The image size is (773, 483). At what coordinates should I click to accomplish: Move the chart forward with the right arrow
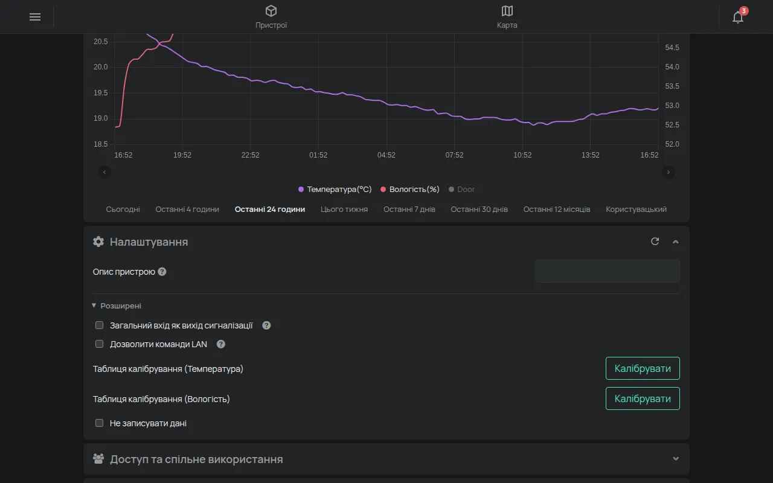coord(669,172)
